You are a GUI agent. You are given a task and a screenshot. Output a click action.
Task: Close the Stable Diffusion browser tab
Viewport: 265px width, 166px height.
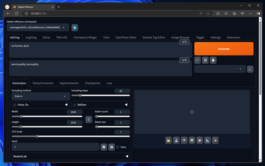tap(53, 7)
